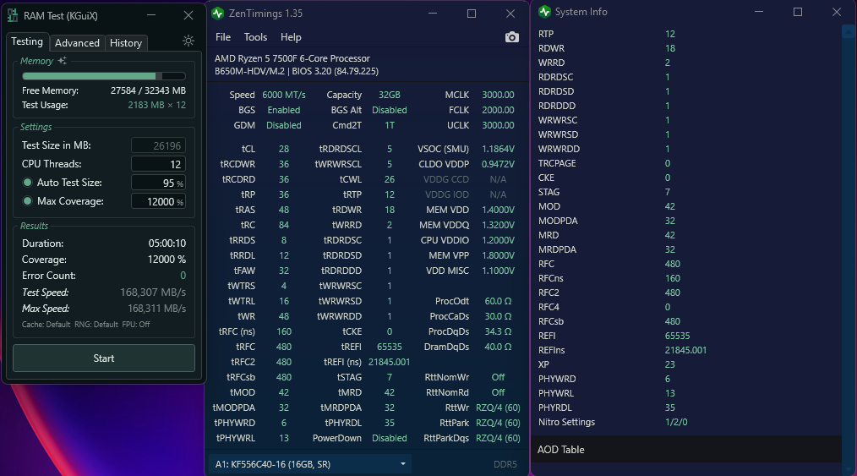Click the Duration value 05:00:10

point(167,243)
